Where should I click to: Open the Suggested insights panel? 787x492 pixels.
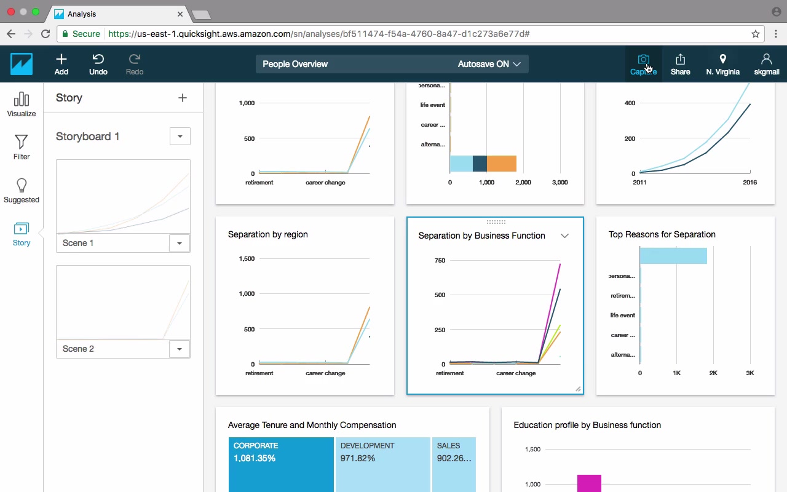point(22,191)
